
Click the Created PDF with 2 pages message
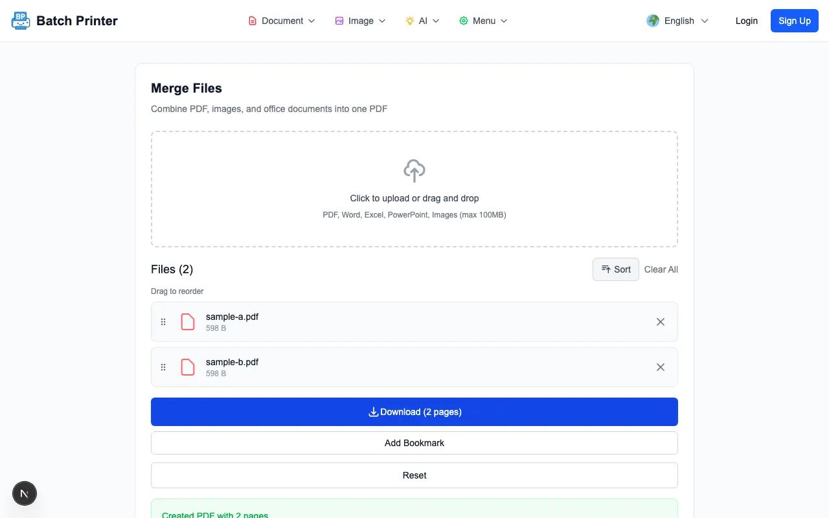215,514
